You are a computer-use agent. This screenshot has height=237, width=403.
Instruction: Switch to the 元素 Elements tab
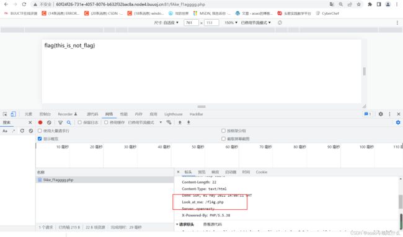(29, 114)
